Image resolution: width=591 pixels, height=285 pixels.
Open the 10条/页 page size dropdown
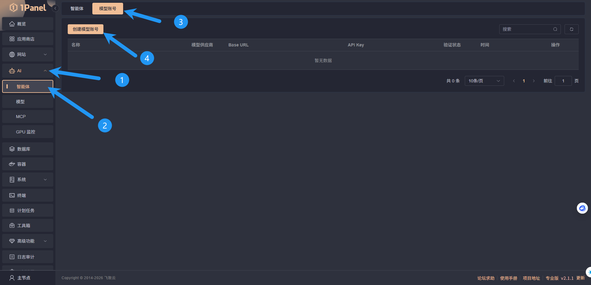pos(484,81)
